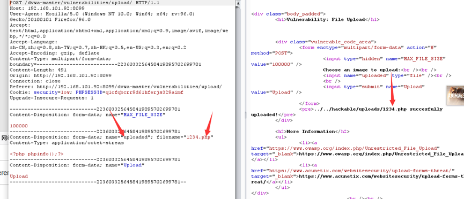Click the boundary= line in request headers
Screen dimensions: 464x199
point(106,64)
